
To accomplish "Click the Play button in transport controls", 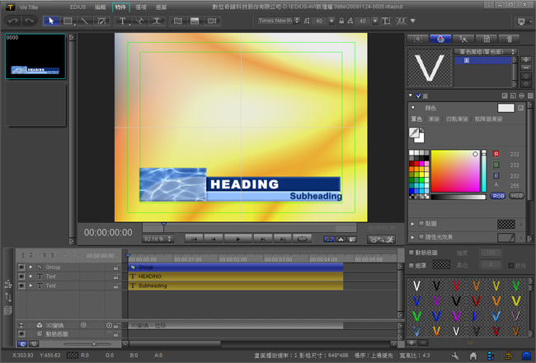I will click(x=238, y=239).
